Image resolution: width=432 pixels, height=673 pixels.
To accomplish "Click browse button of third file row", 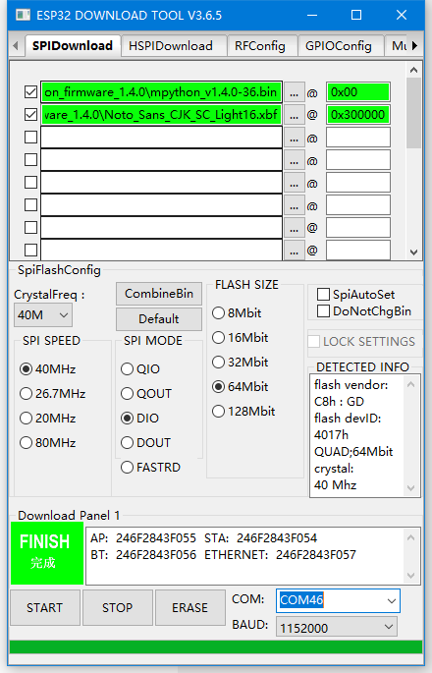I will 295,138.
